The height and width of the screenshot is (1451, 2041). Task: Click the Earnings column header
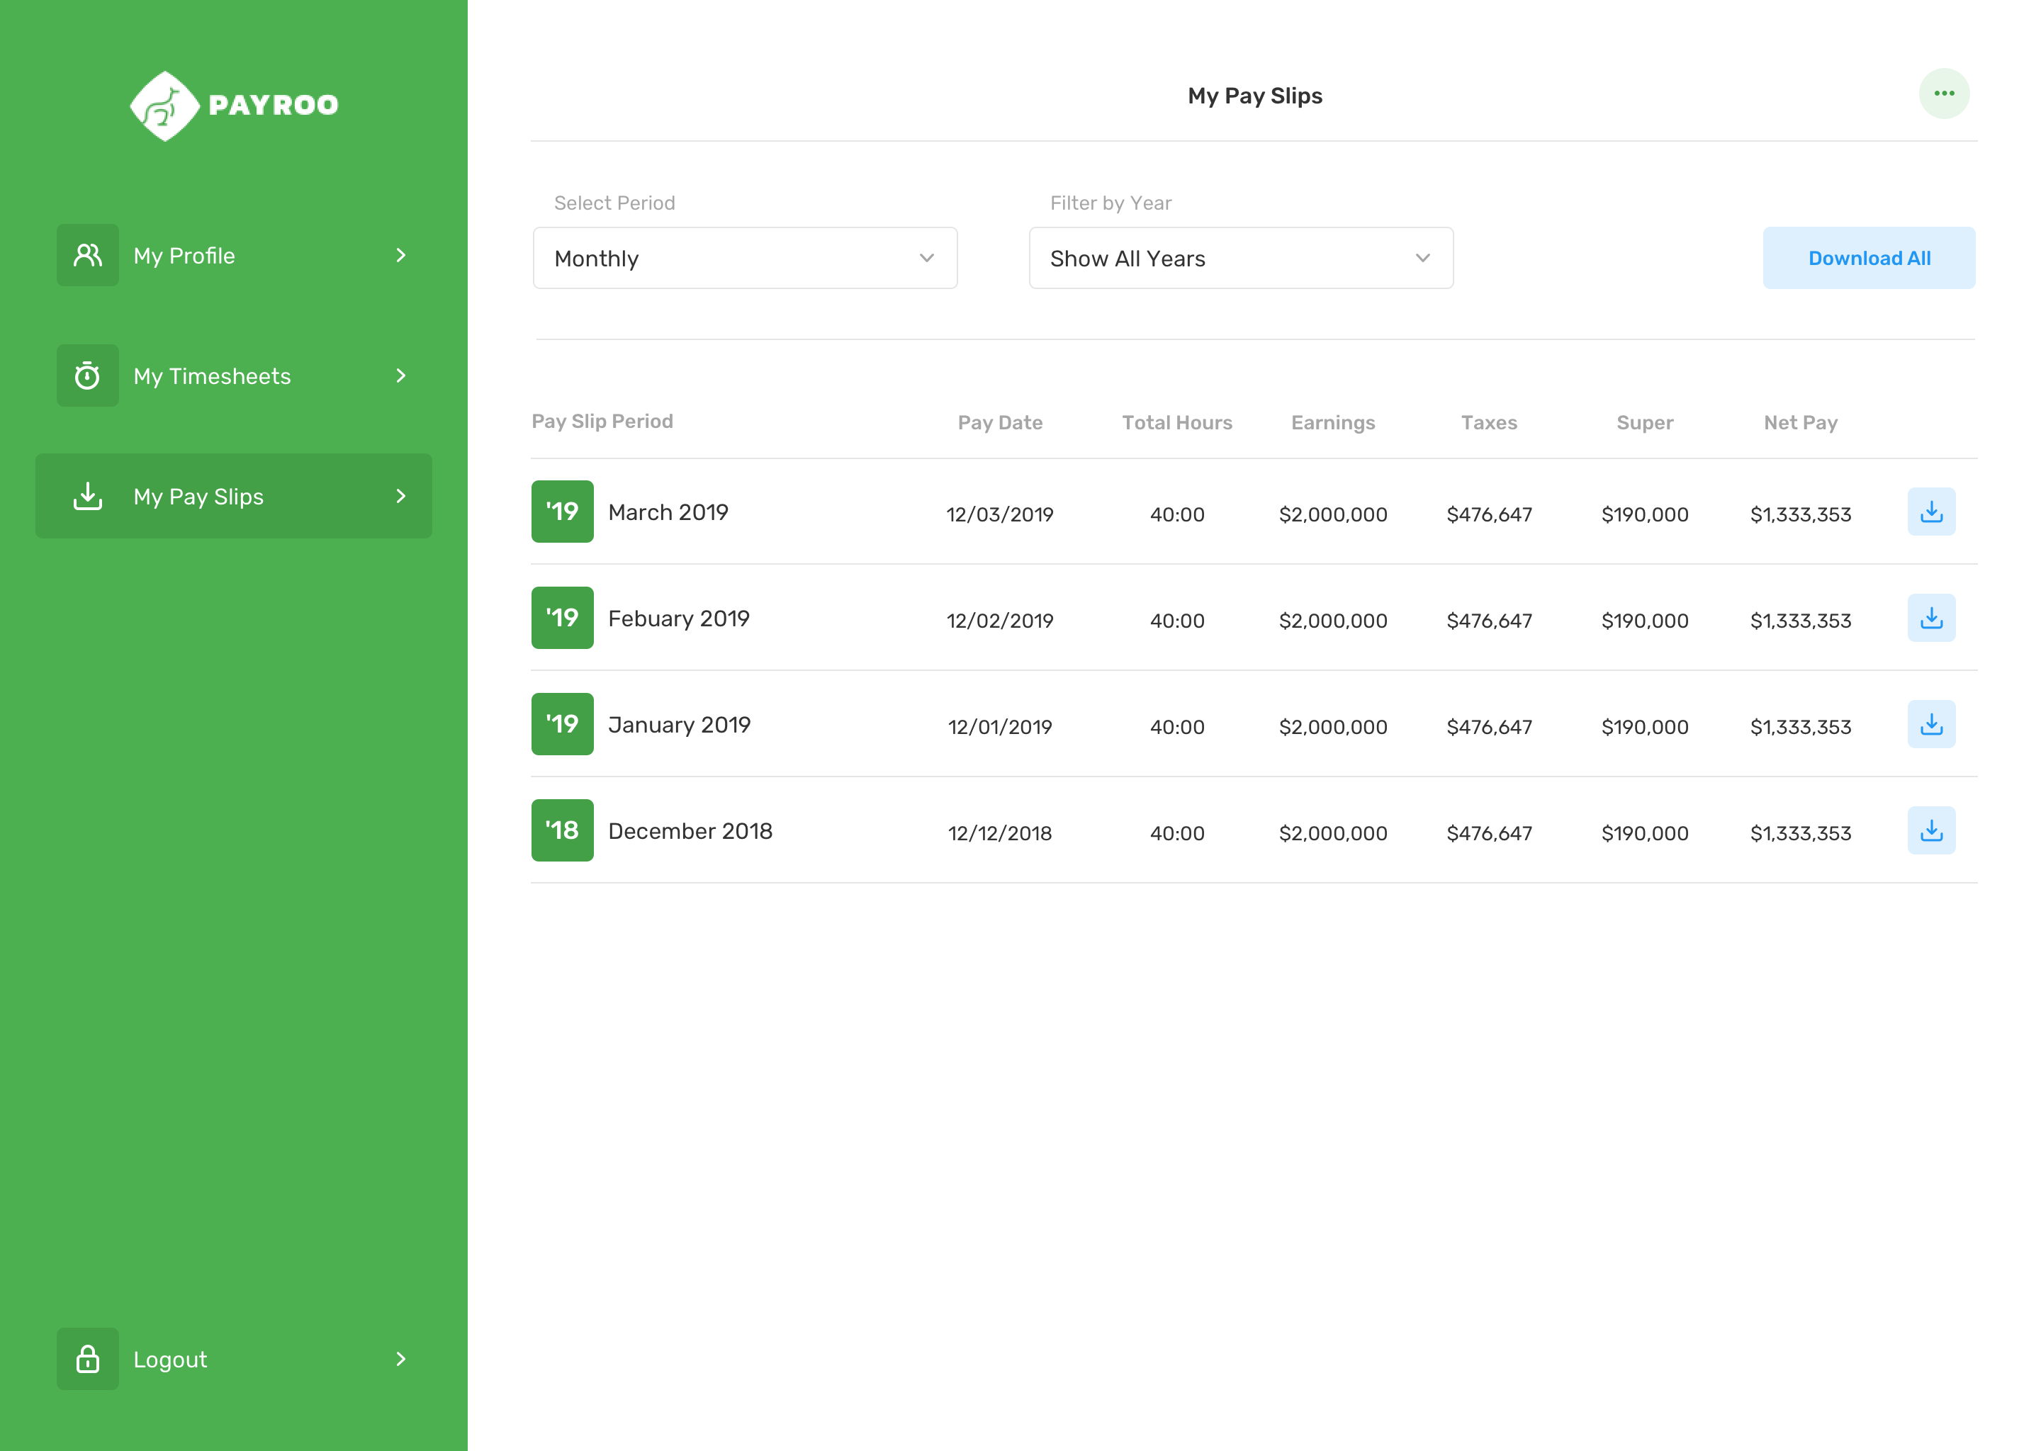pos(1332,424)
